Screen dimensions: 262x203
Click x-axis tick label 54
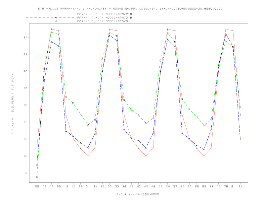[x=168, y=186]
